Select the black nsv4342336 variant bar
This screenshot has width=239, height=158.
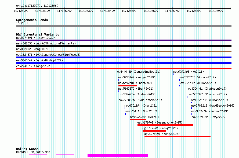pyautogui.click(x=124, y=46)
